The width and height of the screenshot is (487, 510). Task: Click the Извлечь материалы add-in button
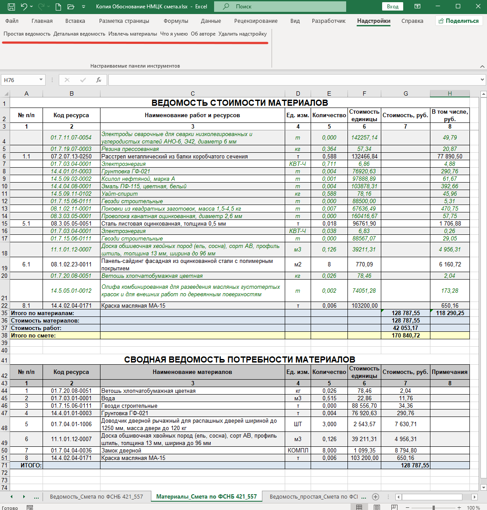[x=132, y=34]
